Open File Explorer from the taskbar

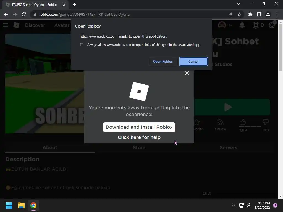click(x=21, y=205)
